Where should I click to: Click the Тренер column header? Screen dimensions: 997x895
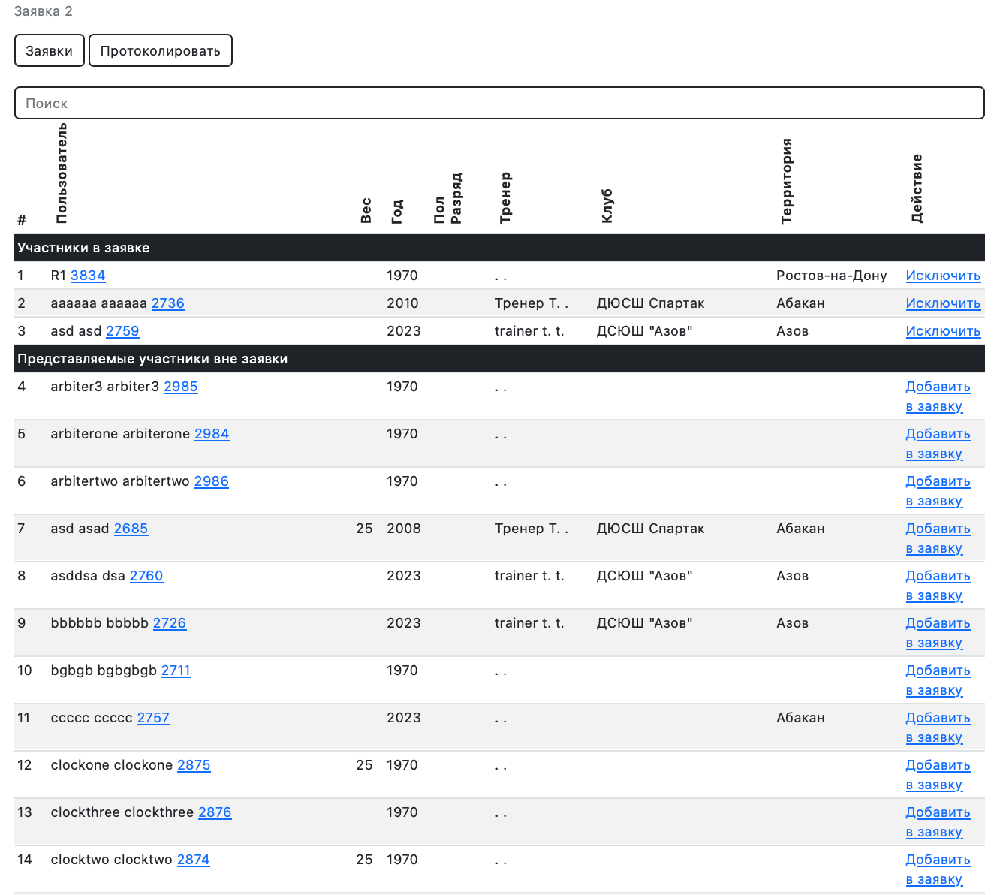(505, 197)
